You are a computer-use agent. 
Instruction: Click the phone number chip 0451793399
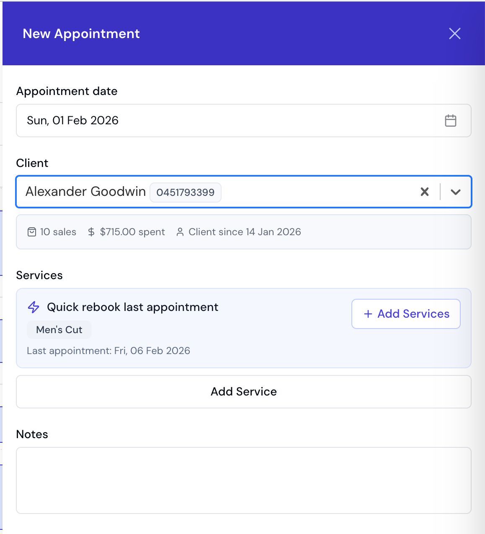tap(186, 192)
